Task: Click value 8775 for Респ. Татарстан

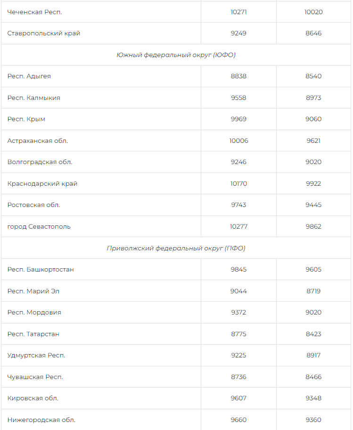Action: coord(238,334)
